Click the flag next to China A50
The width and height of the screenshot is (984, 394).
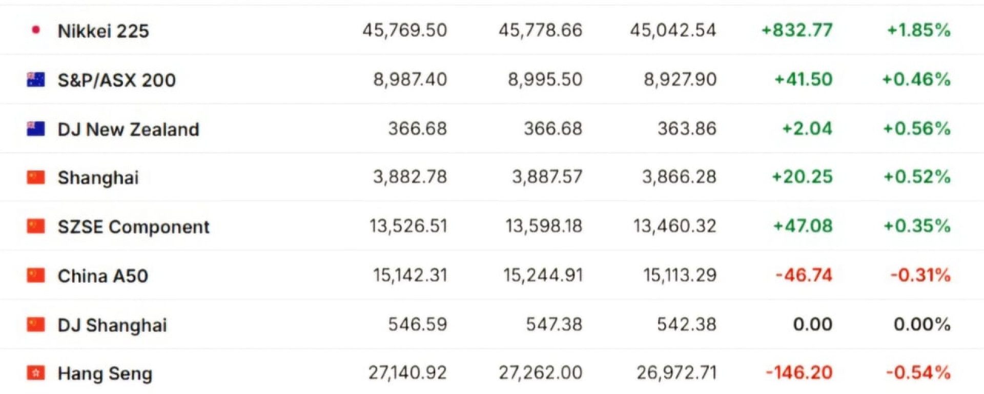(36, 275)
